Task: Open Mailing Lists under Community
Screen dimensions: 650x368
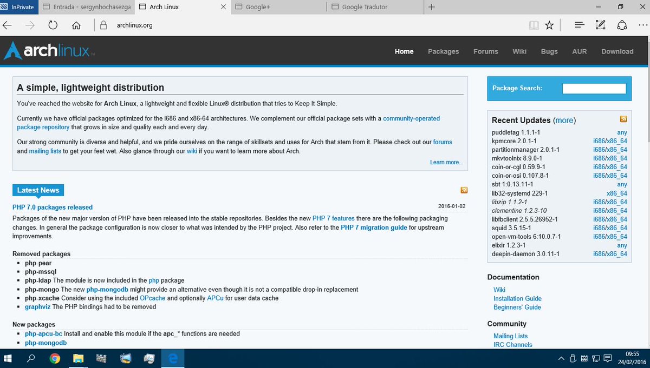Action: [x=510, y=336]
